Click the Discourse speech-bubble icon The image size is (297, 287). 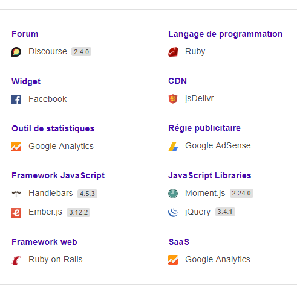pos(16,52)
